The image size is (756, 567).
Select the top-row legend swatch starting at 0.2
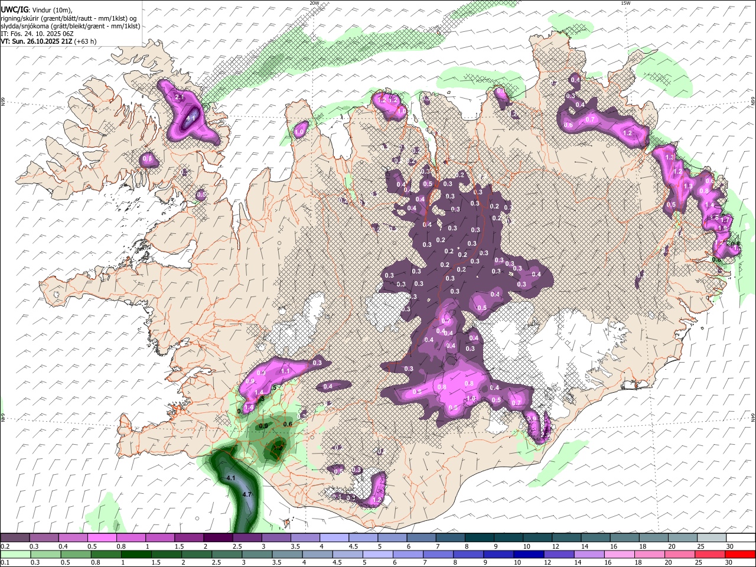click(15, 537)
